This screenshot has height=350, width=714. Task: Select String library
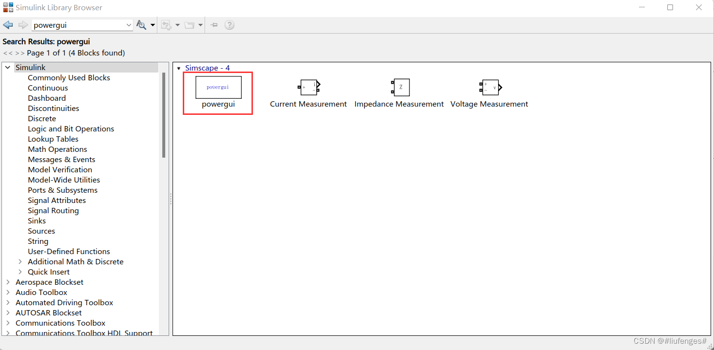pos(38,241)
